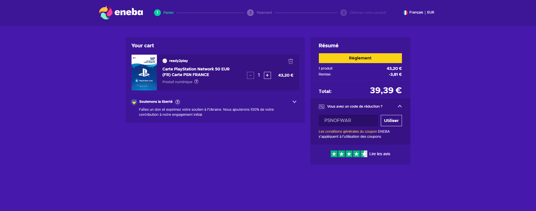
Task: Click the yellow Règlement button
Action: tap(360, 58)
